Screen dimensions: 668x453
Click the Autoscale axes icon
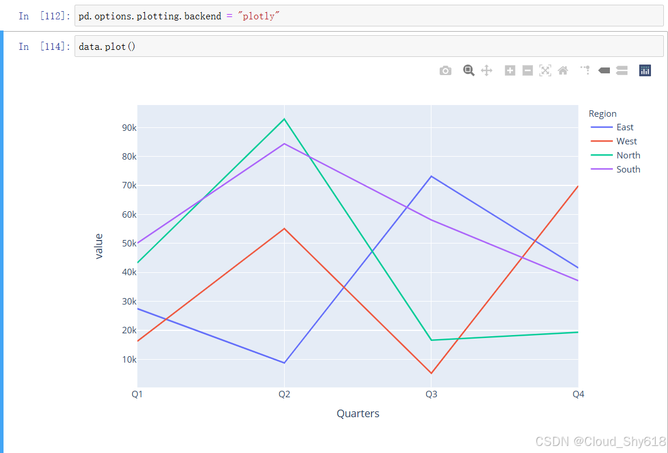coord(545,70)
